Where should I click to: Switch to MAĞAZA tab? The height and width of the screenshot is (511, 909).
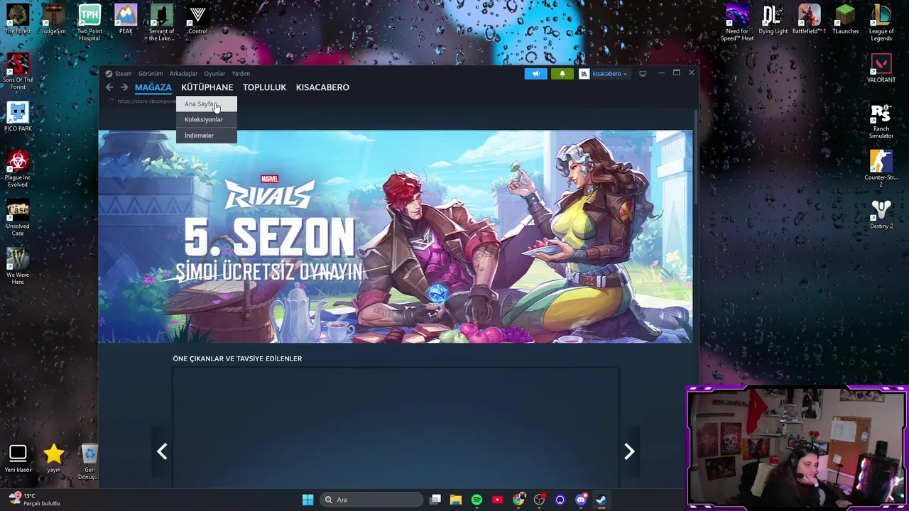click(x=153, y=87)
